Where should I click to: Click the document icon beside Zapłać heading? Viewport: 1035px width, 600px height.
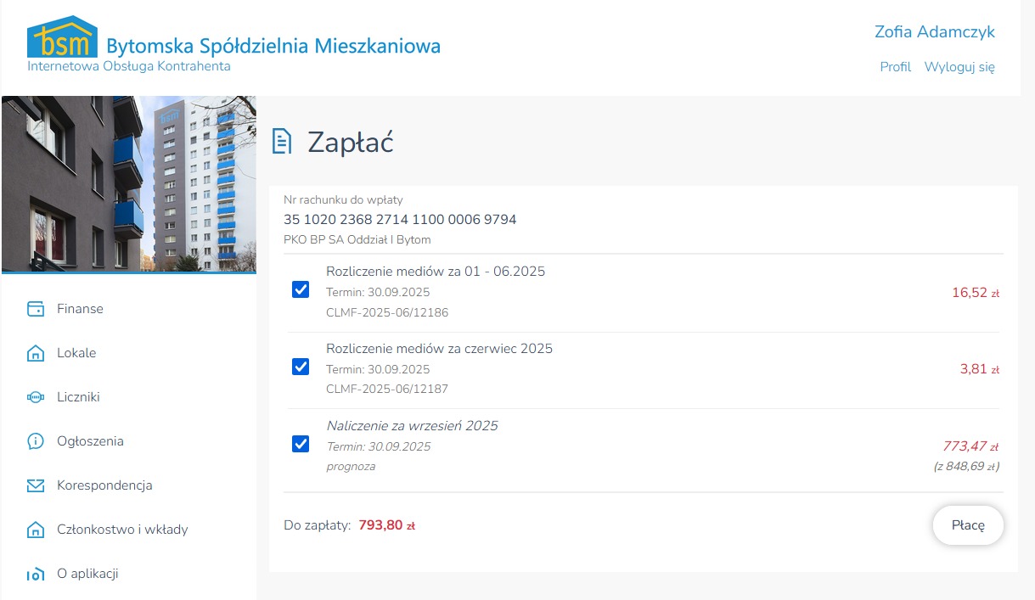pos(281,142)
